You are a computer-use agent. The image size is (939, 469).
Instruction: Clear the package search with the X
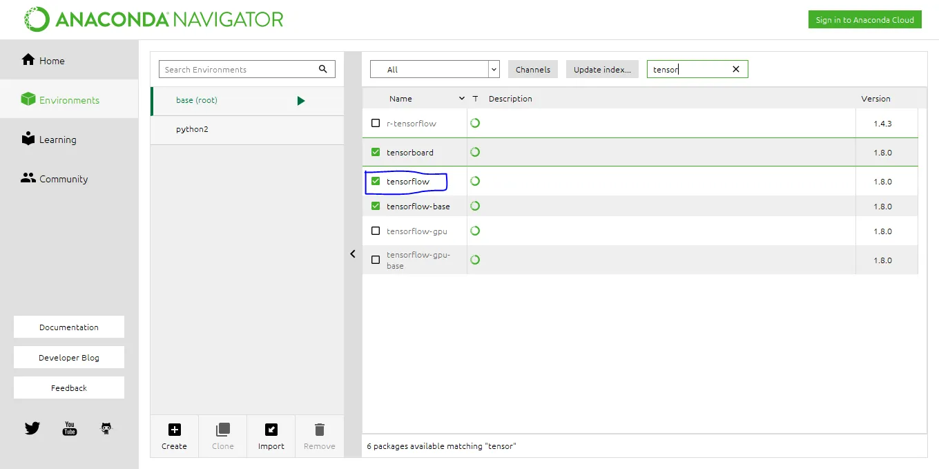(x=736, y=69)
